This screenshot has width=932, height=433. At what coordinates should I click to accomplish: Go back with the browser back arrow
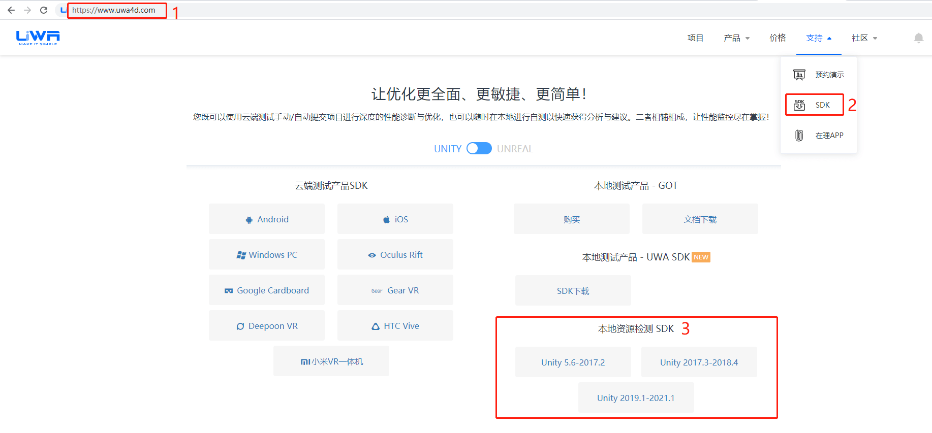[11, 10]
